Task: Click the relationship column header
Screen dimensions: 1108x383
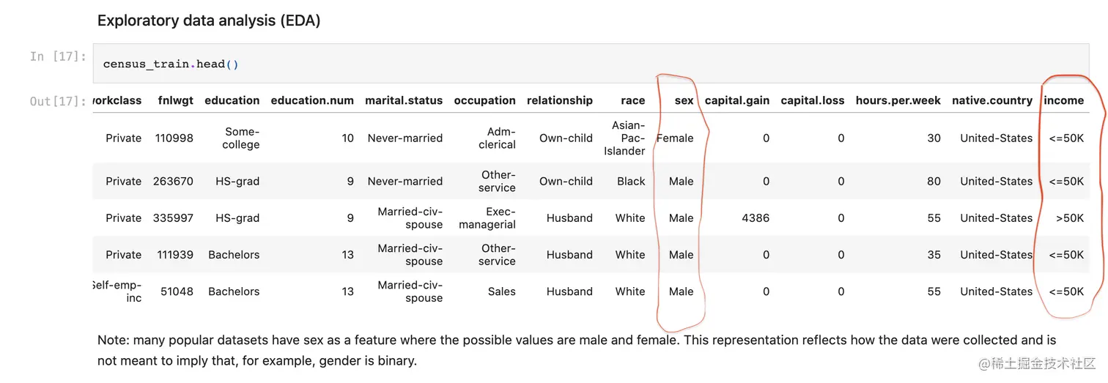Action: (559, 100)
